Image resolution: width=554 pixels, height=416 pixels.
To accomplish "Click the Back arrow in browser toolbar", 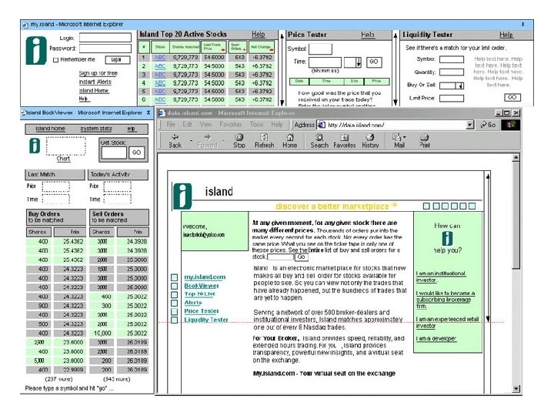I will tap(175, 137).
